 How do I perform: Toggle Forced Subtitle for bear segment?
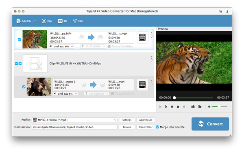click(113, 93)
